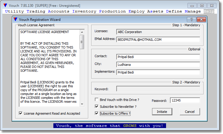Maximize the main Vouch window
The width and height of the screenshot is (223, 134).
point(202,6)
